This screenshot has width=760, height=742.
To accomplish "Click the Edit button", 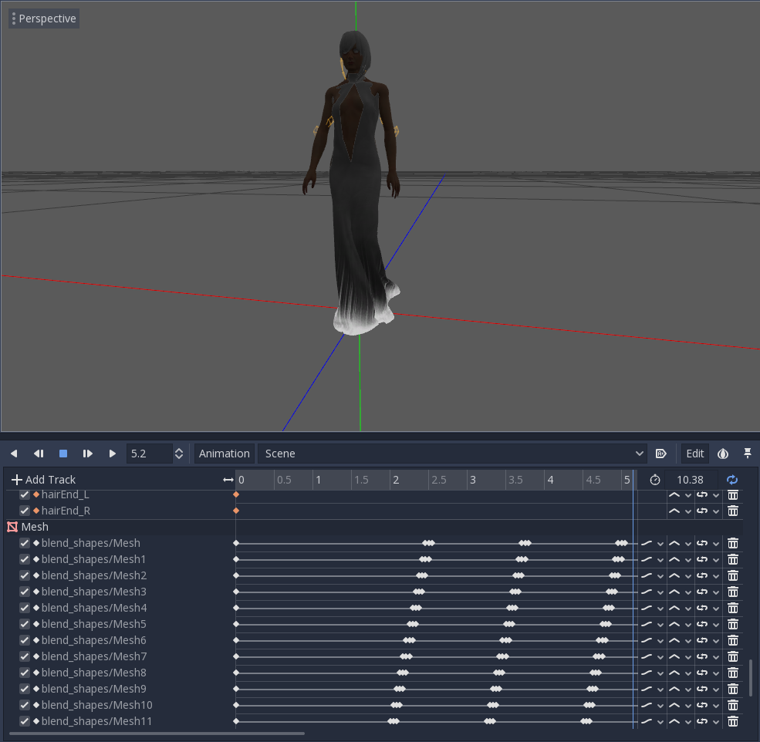I will pos(694,454).
